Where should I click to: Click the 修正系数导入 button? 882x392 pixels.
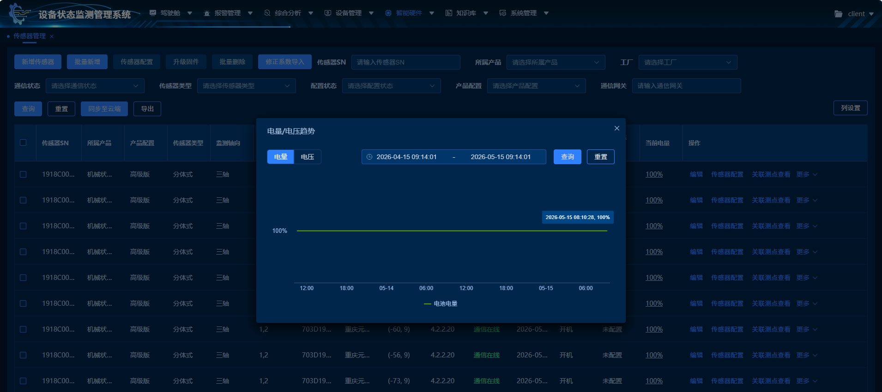click(285, 62)
